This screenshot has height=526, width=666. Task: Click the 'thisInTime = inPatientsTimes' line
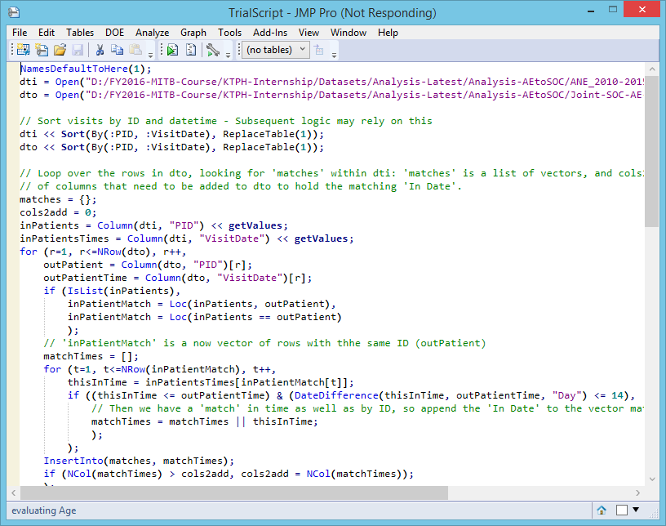click(x=211, y=383)
